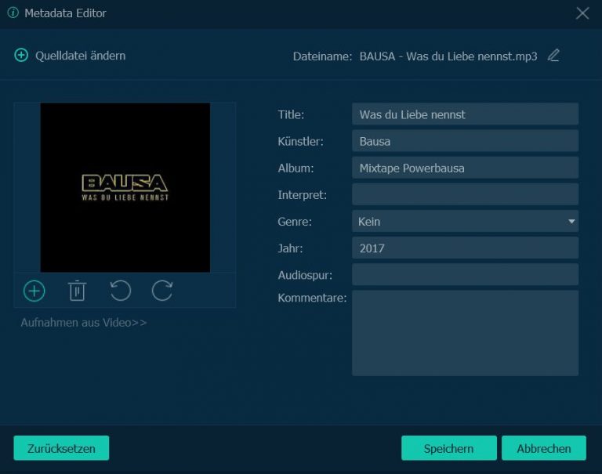Click the empty Audiospur field

pyautogui.click(x=465, y=274)
